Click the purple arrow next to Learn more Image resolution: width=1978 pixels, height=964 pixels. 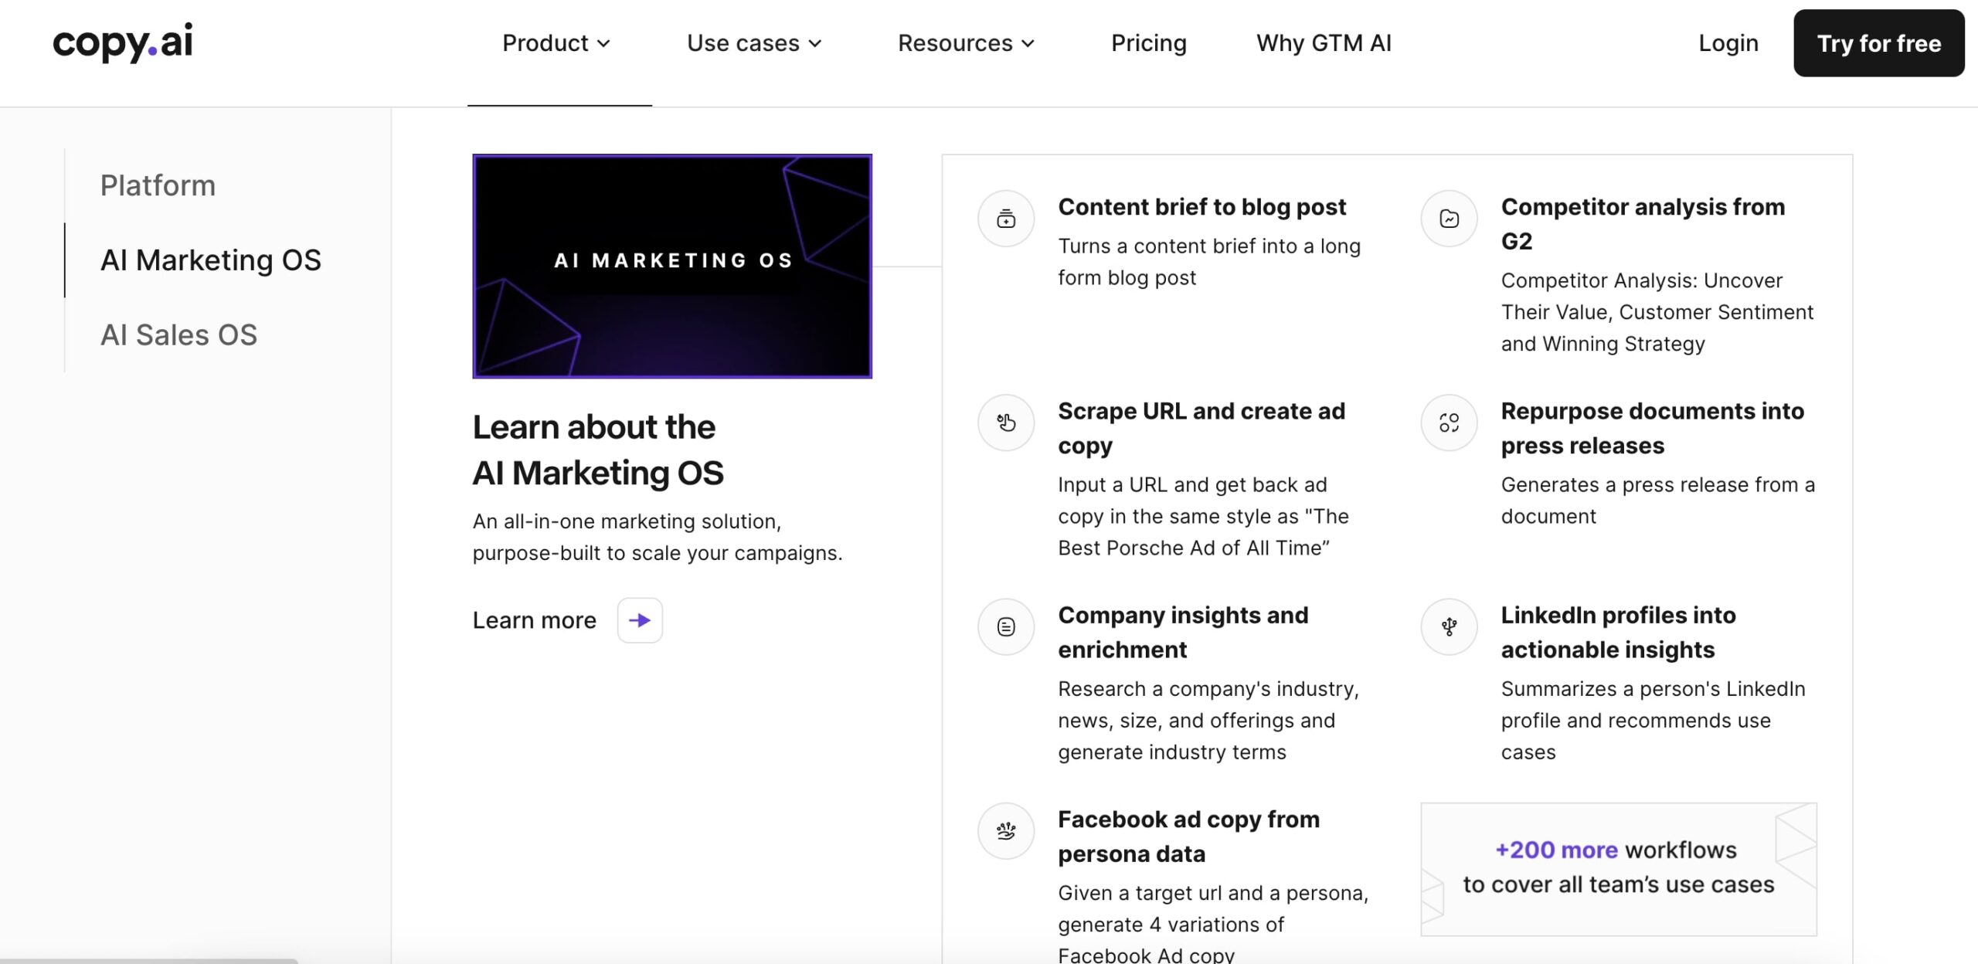(x=640, y=620)
